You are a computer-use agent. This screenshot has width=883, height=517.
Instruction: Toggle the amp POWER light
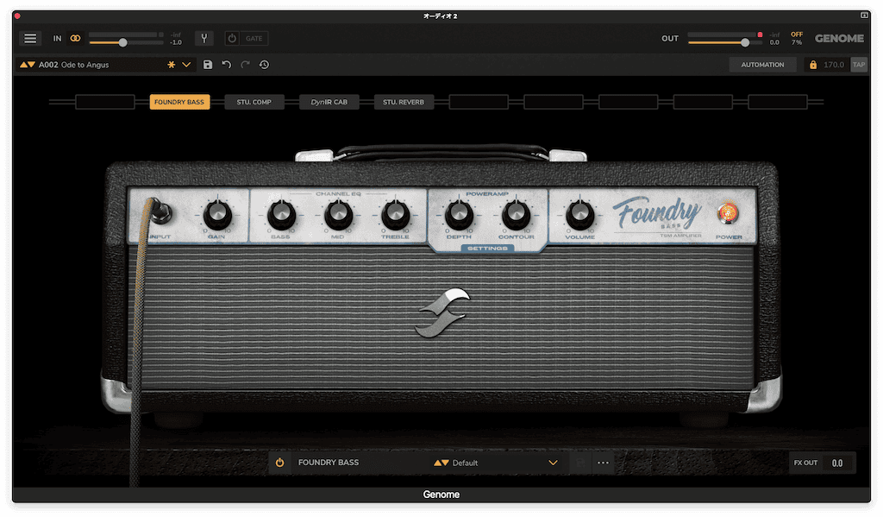pos(728,212)
